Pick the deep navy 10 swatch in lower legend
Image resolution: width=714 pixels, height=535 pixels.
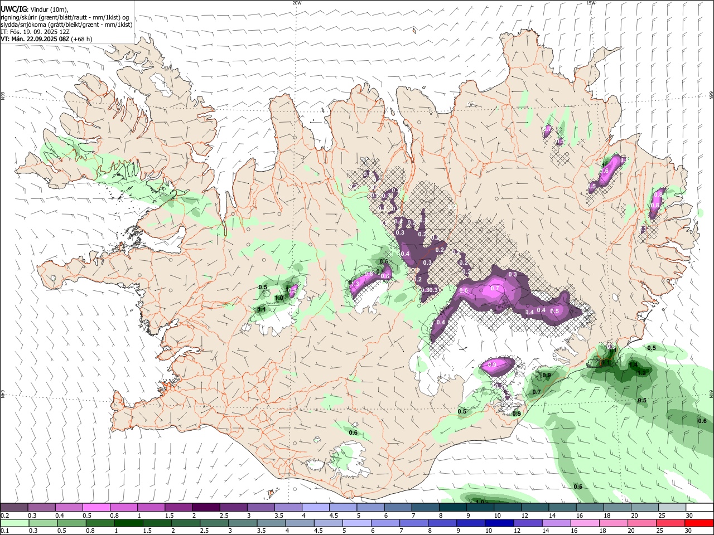coord(500,523)
